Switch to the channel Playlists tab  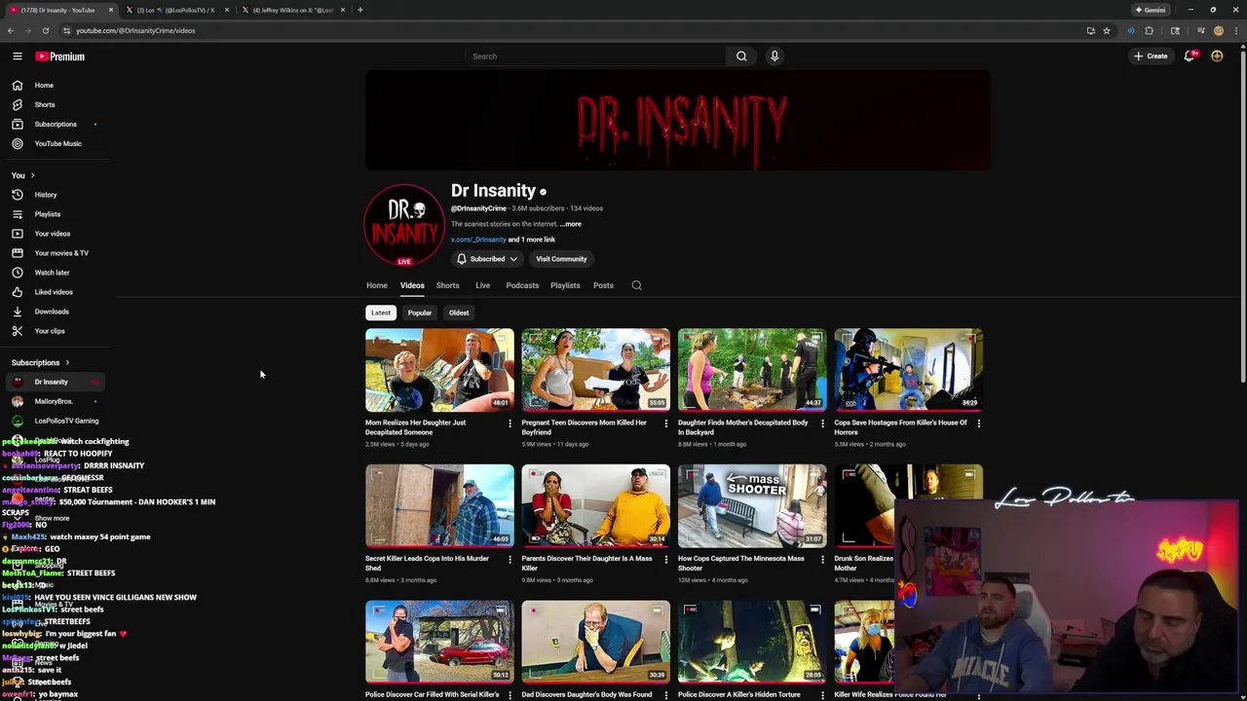[565, 285]
